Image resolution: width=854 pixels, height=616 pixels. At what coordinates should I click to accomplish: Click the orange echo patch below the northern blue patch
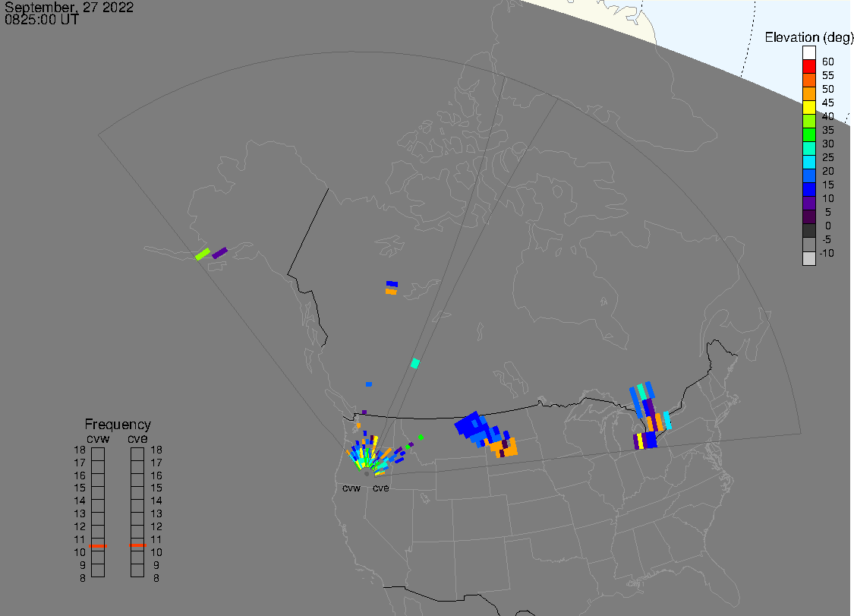[x=391, y=292]
